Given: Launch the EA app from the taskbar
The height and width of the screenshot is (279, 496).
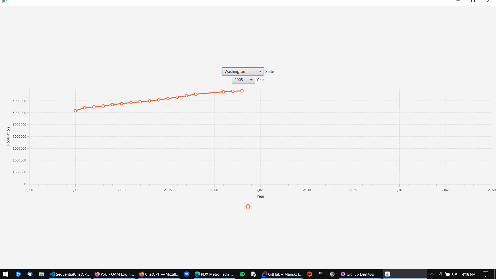Looking at the screenshot, I should (309, 274).
